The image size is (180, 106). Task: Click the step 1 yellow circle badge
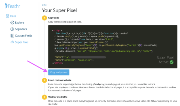45,18
